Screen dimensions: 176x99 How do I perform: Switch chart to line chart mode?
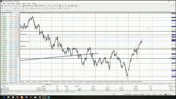coord(52,5)
